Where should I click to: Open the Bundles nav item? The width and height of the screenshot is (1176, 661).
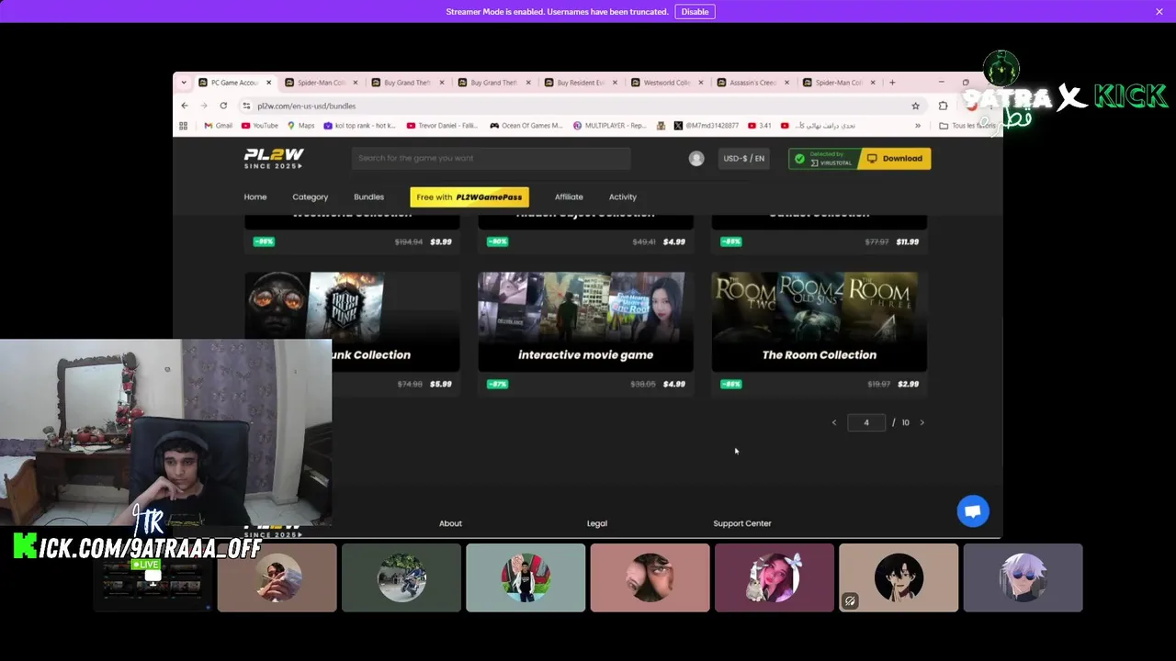click(368, 196)
